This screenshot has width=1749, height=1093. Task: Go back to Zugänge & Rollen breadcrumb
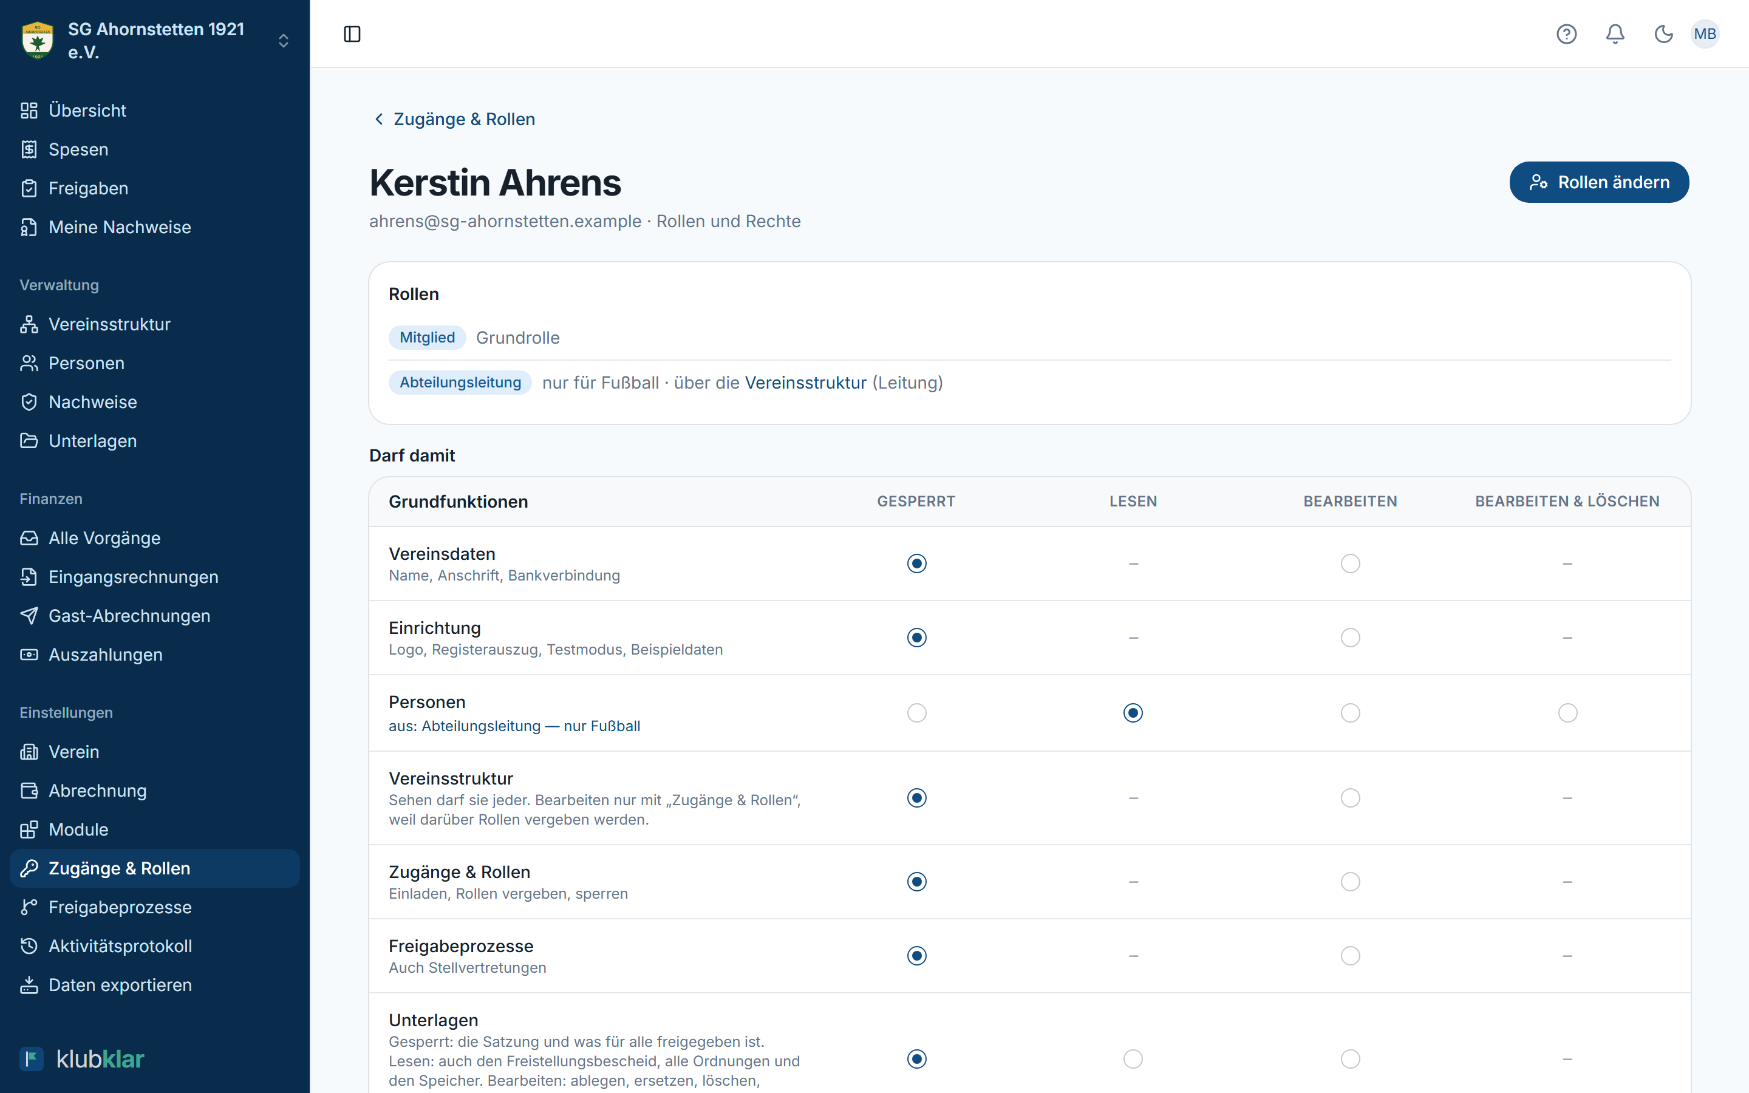coord(454,119)
